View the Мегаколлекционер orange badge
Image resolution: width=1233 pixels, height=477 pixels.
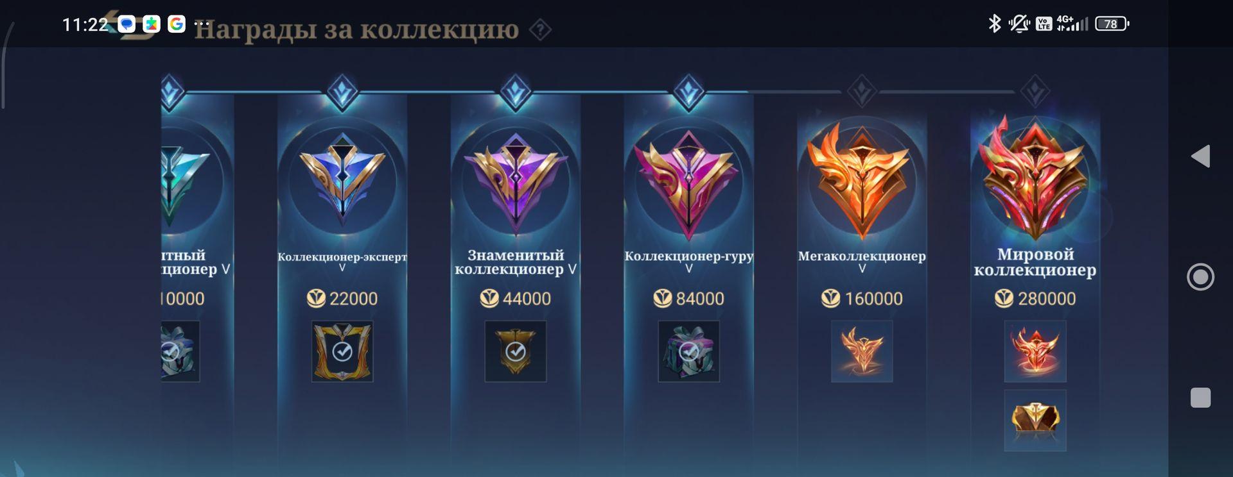(x=862, y=180)
